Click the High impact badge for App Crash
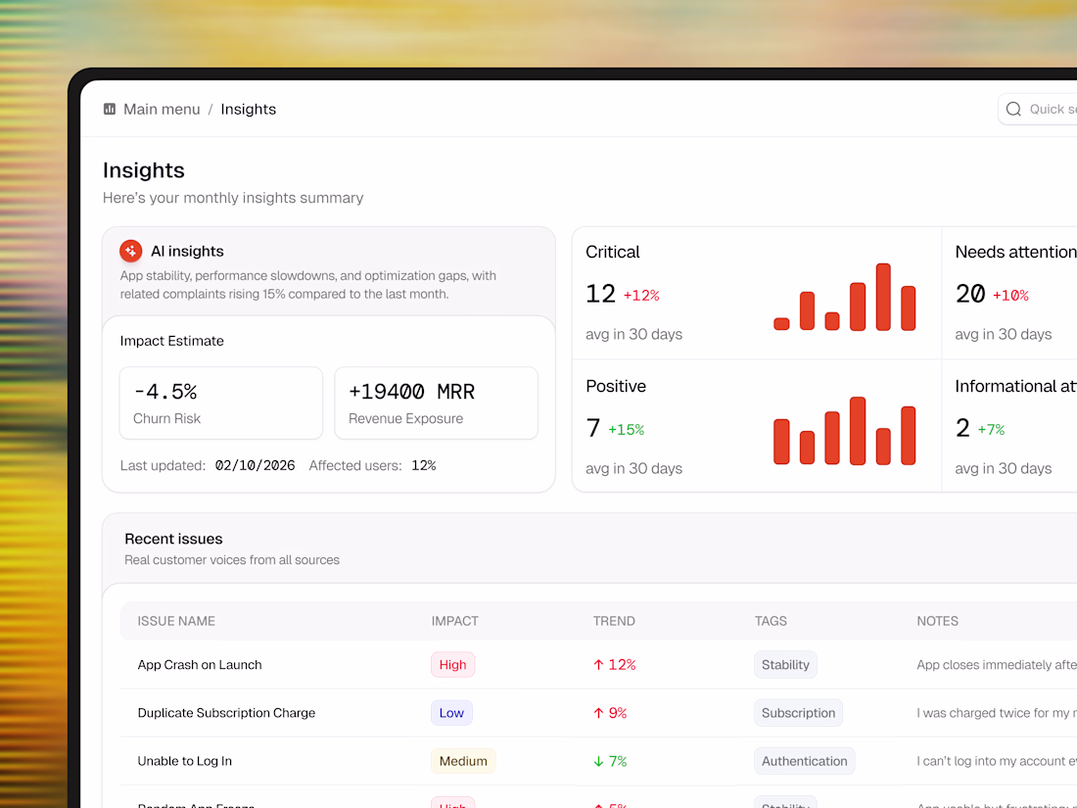This screenshot has height=808, width=1077. point(452,665)
